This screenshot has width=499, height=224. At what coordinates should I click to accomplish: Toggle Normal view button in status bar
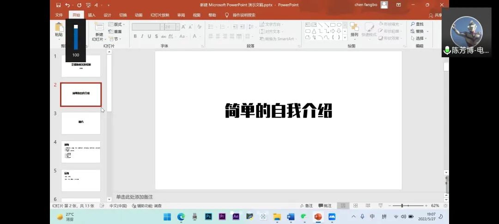(x=342, y=206)
